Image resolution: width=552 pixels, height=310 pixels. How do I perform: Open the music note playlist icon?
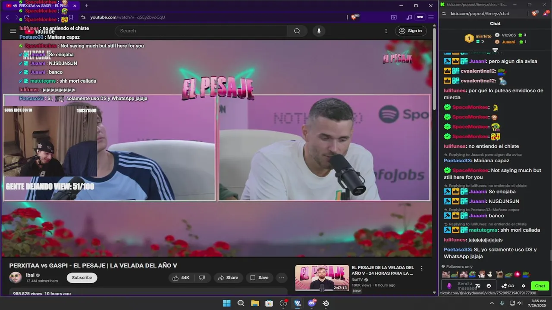[409, 17]
